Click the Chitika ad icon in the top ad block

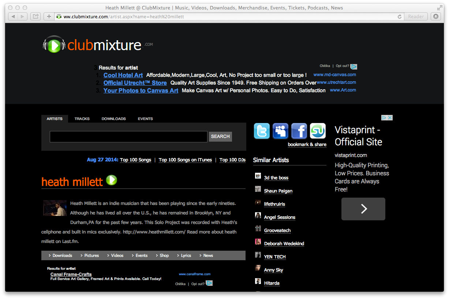[353, 67]
